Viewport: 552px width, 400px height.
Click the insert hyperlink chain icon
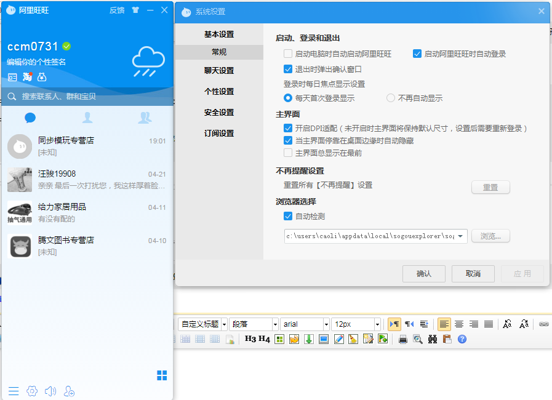pyautogui.click(x=544, y=324)
